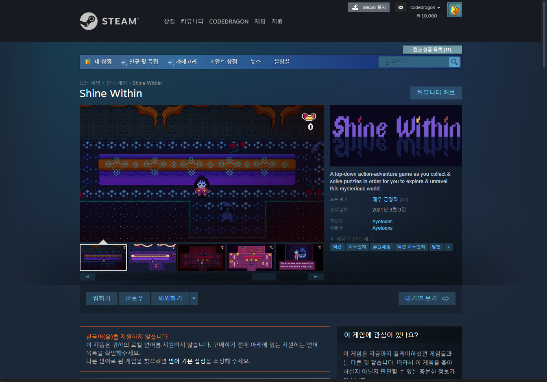This screenshot has height=382, width=547.
Task: Expand the 제외하기 dropdown arrow
Action: point(194,299)
